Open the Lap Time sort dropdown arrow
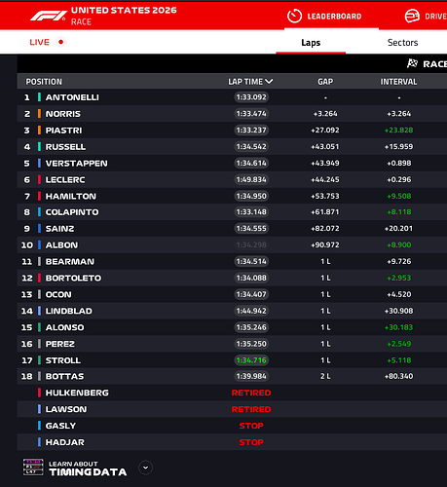 [269, 82]
